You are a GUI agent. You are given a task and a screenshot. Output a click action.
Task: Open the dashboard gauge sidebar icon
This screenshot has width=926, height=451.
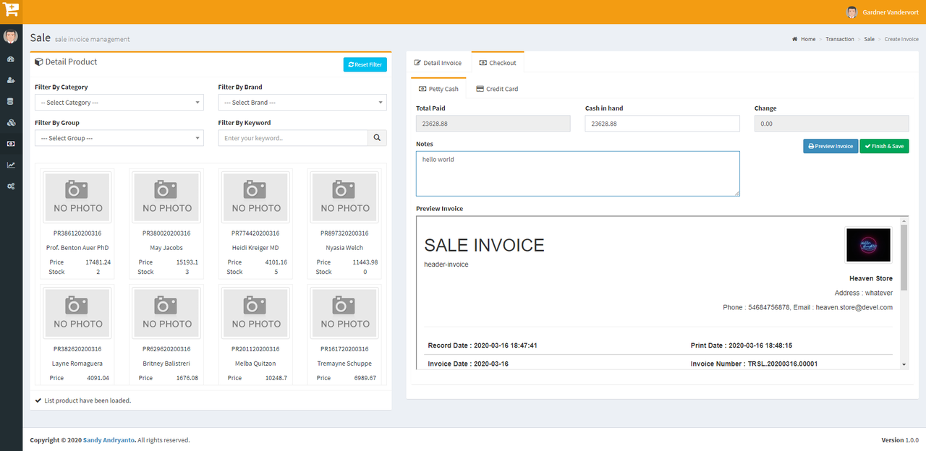coord(11,59)
